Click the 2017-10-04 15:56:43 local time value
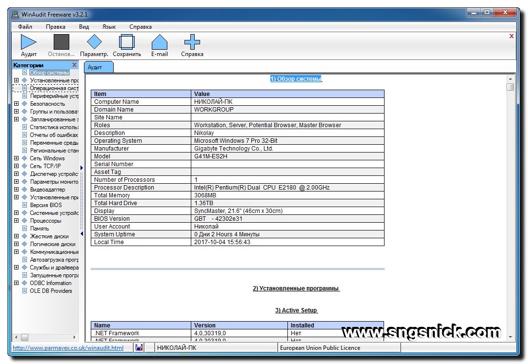528x364 pixels. [222, 242]
